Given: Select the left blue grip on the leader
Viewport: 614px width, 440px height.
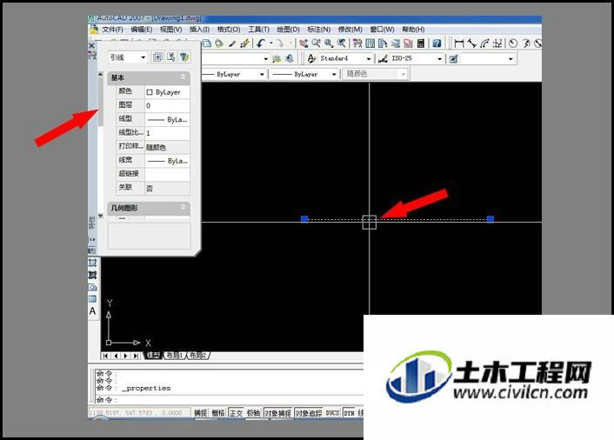Looking at the screenshot, I should [304, 218].
